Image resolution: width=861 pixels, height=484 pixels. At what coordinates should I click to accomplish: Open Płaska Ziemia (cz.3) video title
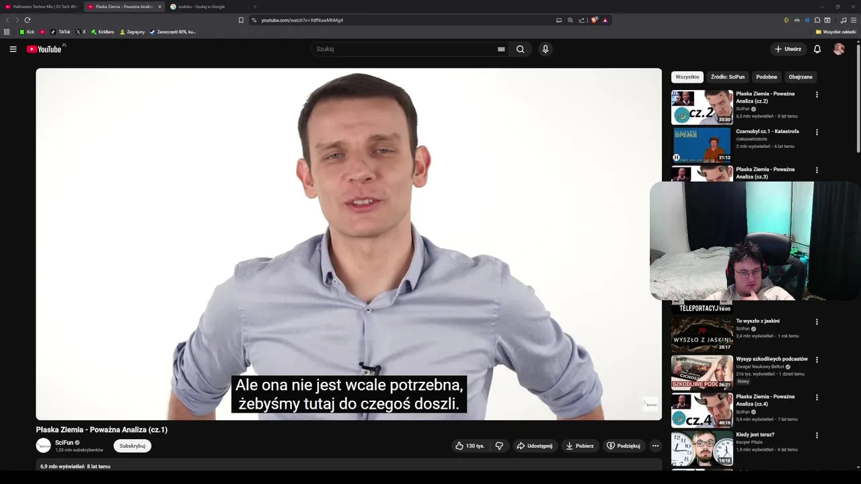click(x=765, y=173)
